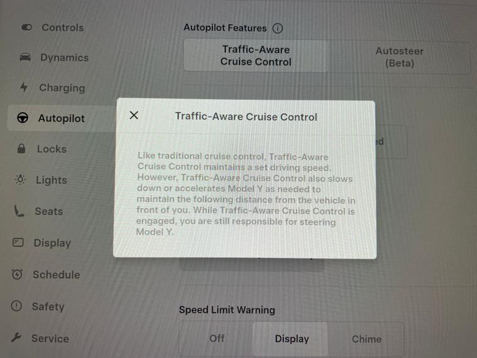Select Traffic-Aware Cruise Control option
The height and width of the screenshot is (358, 477).
[256, 55]
